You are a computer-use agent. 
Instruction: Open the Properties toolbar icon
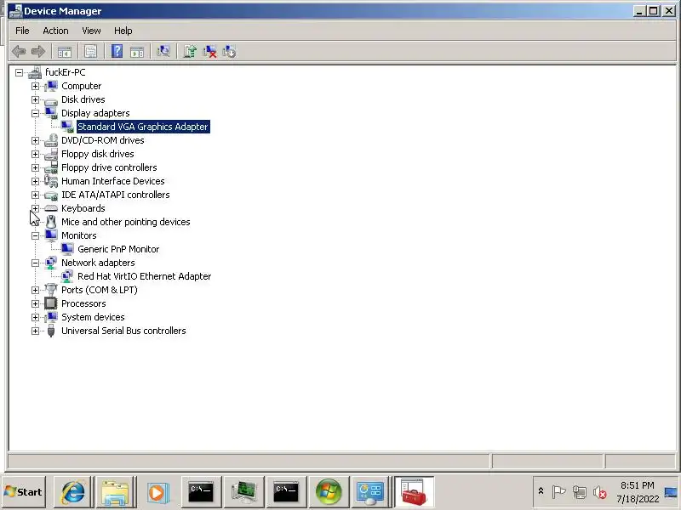(x=90, y=52)
